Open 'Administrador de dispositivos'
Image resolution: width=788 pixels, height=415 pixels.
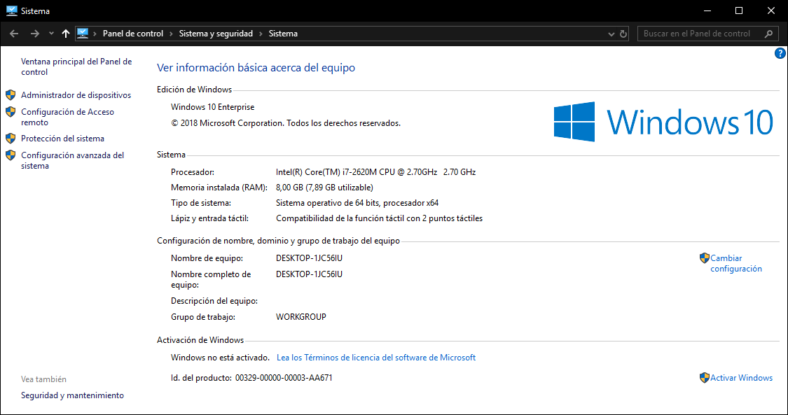pyautogui.click(x=76, y=95)
